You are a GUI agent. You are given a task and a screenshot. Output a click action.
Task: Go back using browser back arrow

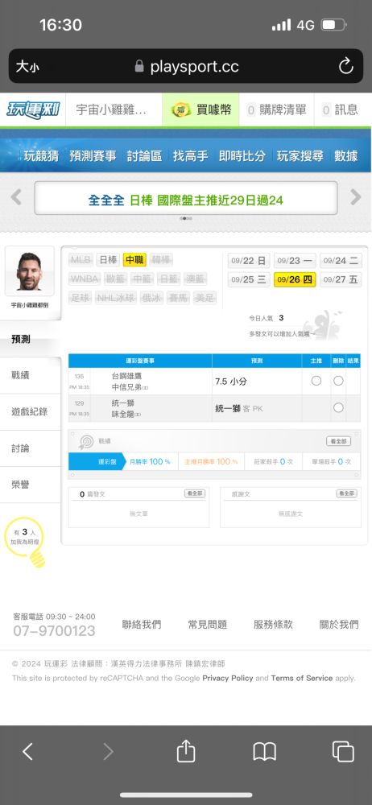click(x=27, y=752)
